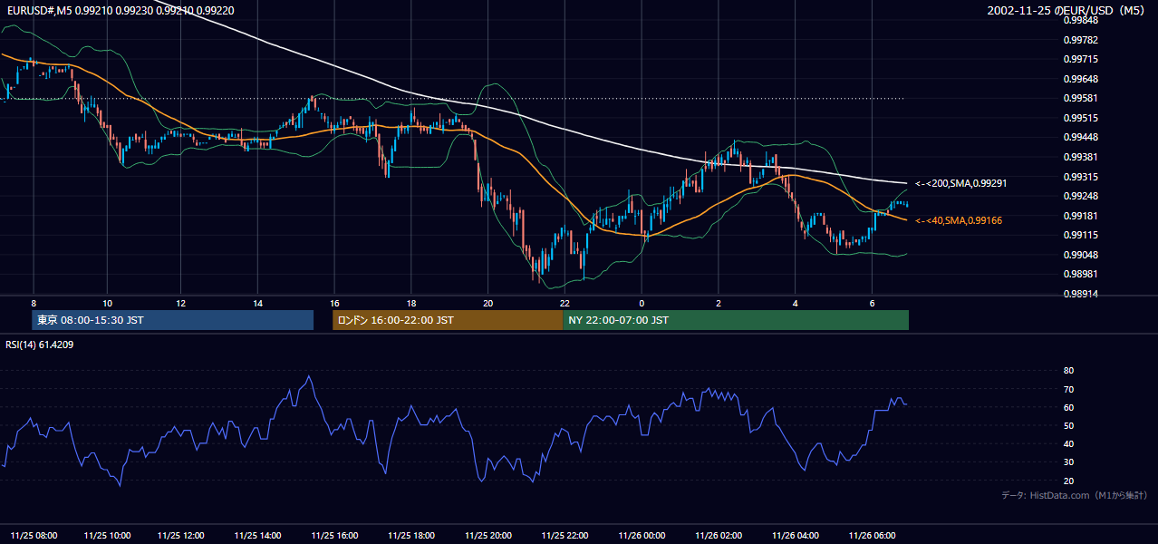Click RSI axis level 70
1158x544 pixels.
coord(1068,389)
